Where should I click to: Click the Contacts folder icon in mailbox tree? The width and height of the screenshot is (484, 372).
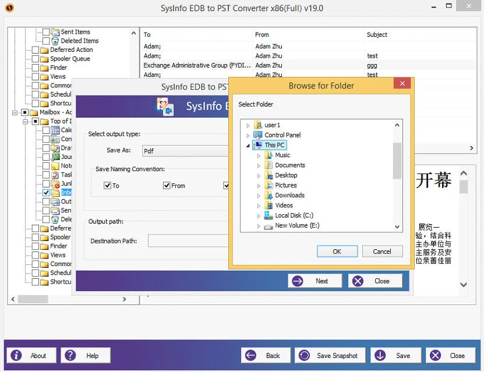pyautogui.click(x=55, y=139)
